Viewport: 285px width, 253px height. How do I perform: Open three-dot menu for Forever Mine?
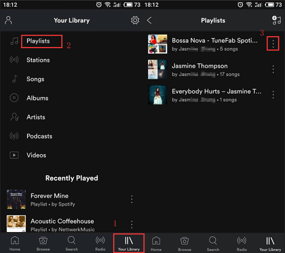[132, 200]
